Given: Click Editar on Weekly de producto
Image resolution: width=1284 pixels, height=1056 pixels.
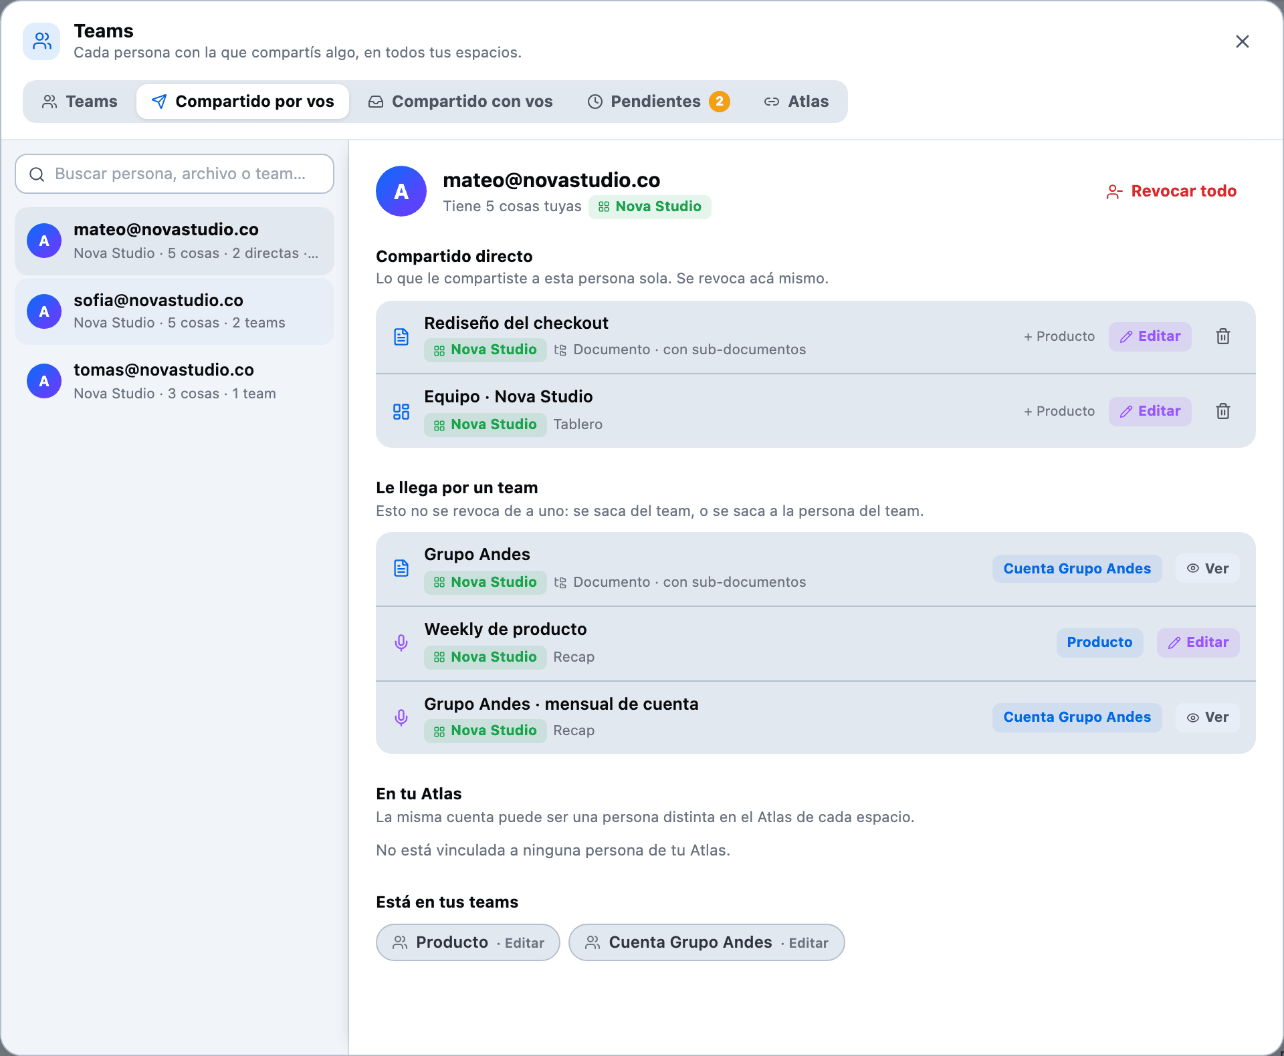Looking at the screenshot, I should tap(1198, 642).
